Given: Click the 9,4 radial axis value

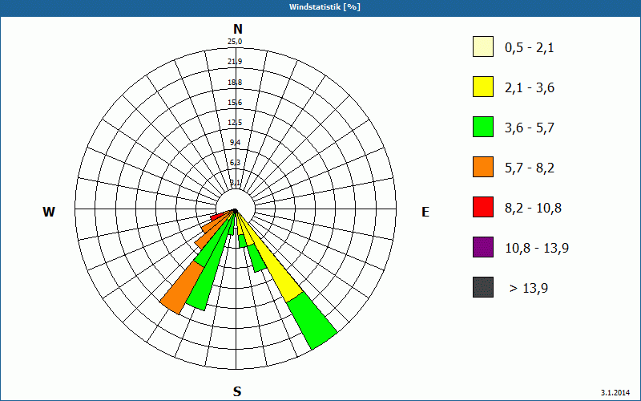Looking at the screenshot, I should coord(236,143).
